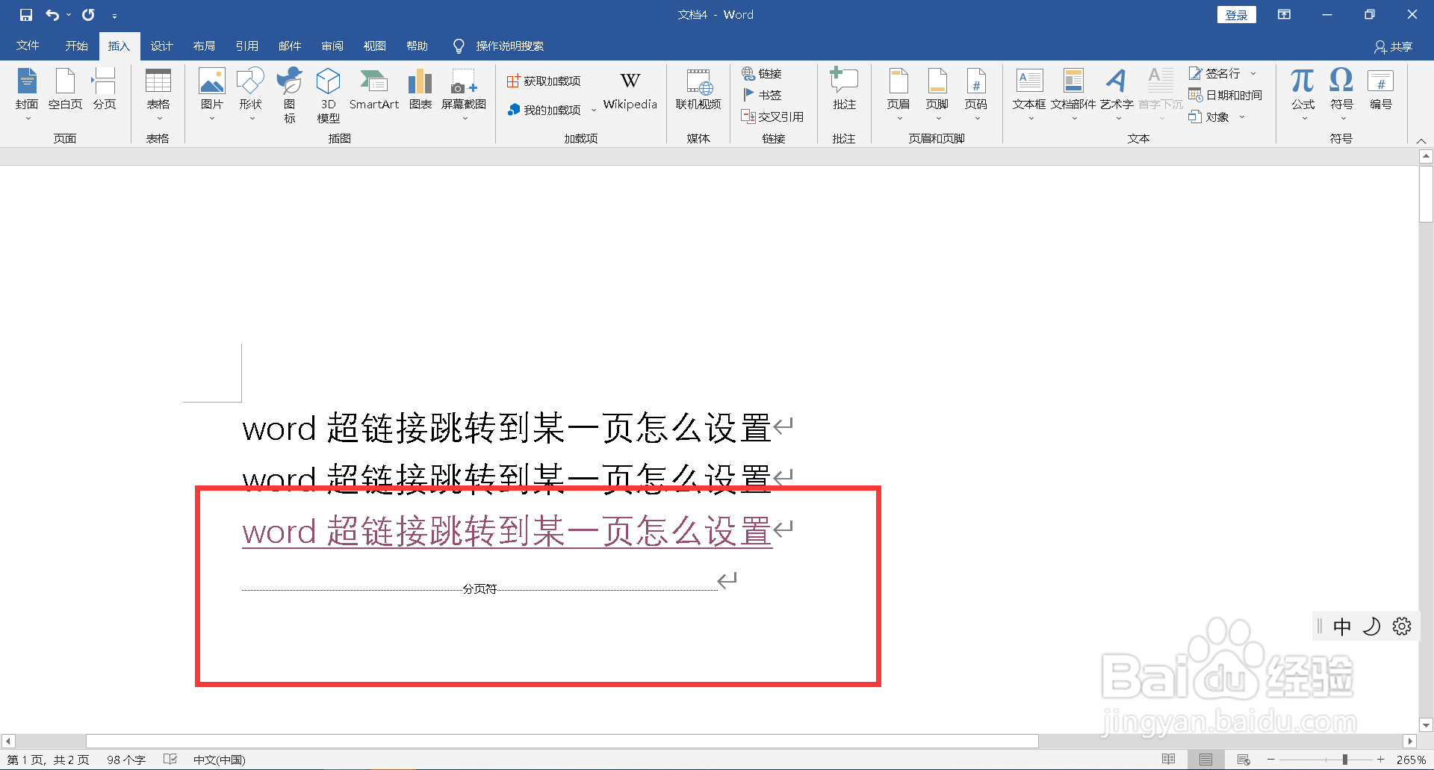
Task: Save the document
Action: (26, 15)
